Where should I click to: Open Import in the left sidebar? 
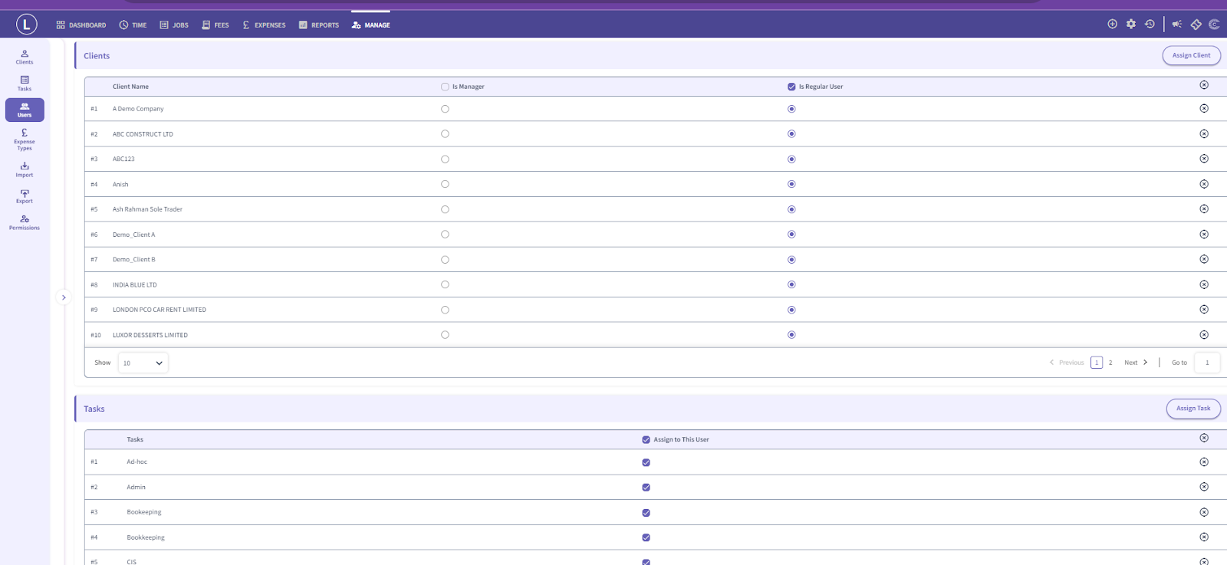click(25, 169)
